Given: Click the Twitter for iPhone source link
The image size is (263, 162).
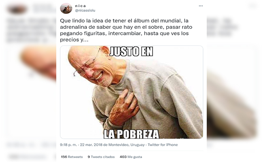Looking at the screenshot, I should click(163, 145).
